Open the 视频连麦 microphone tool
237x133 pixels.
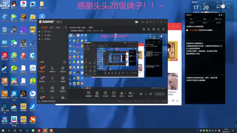coord(42,79)
